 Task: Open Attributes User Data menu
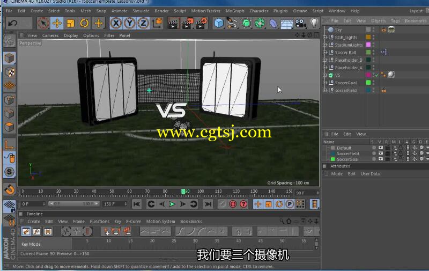(x=370, y=174)
